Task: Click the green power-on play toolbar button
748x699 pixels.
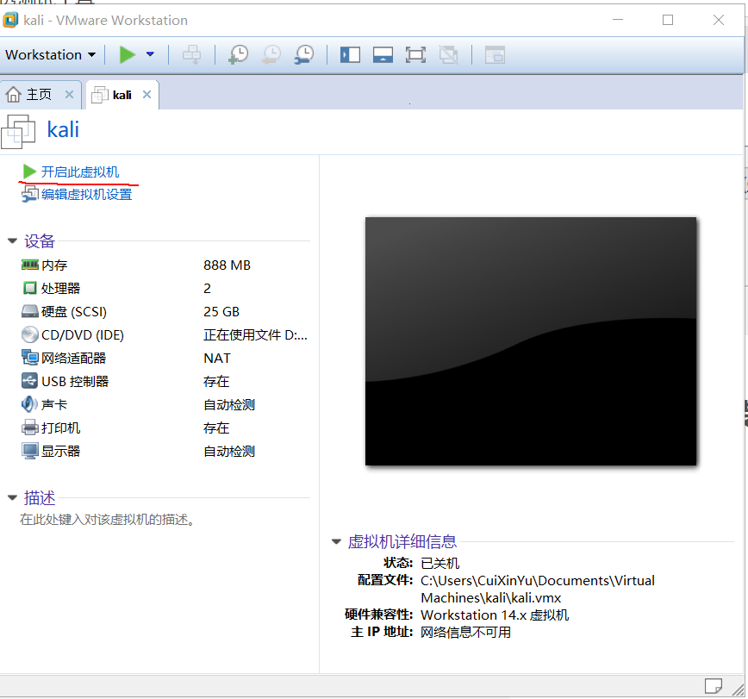Action: click(127, 54)
